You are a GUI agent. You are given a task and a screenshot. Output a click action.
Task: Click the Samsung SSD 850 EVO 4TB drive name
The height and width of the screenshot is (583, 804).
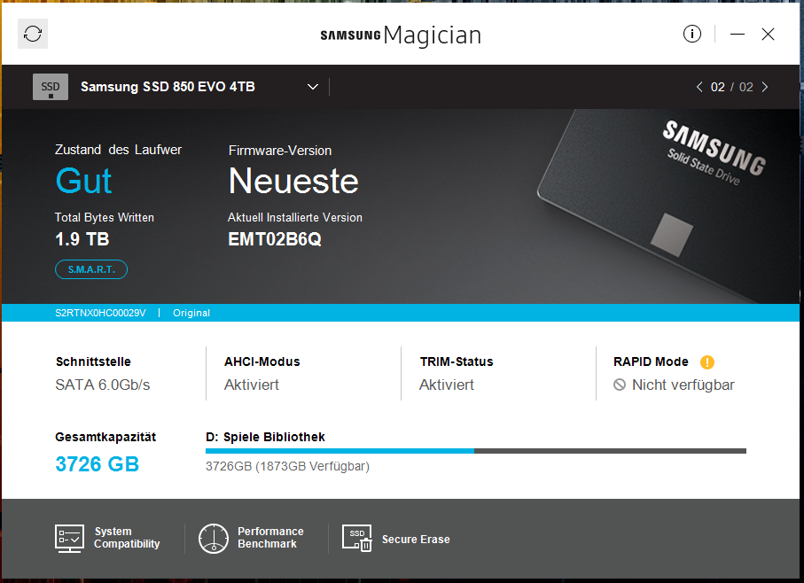coord(168,87)
